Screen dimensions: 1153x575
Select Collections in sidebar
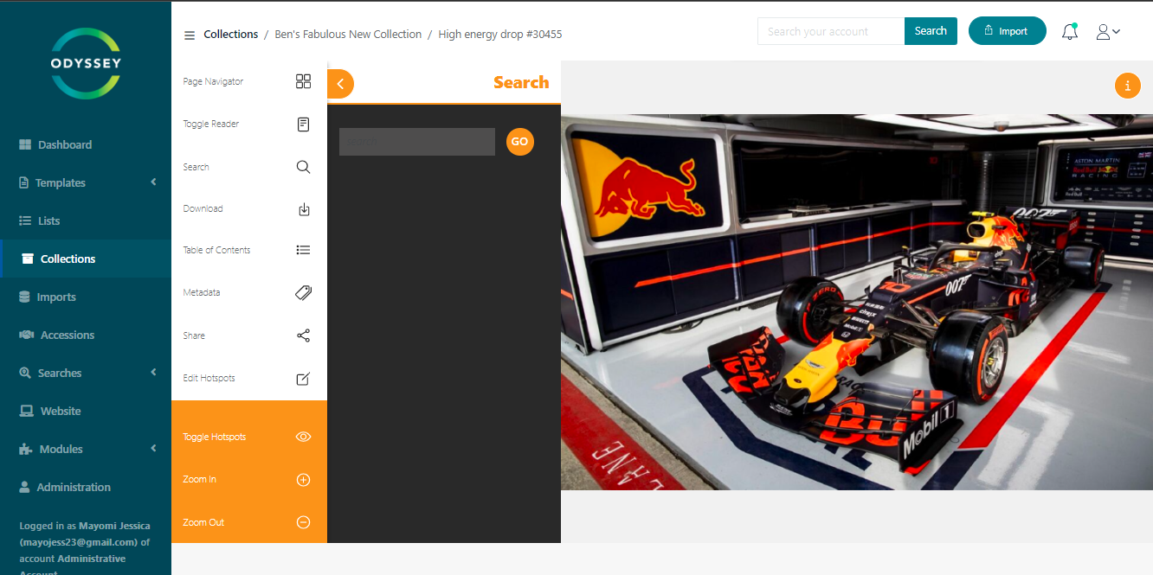tap(86, 259)
